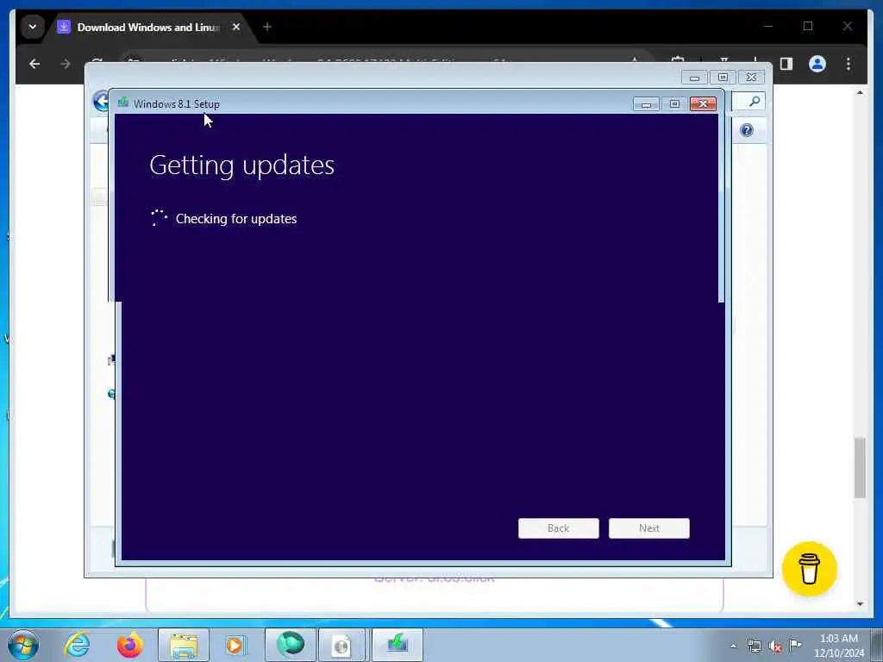Screen dimensions: 883x662
Task: Open Windows Media Player from taskbar
Action: tap(235, 645)
